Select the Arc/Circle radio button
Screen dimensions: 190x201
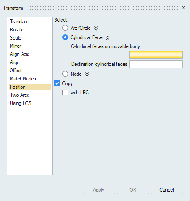pos(65,28)
